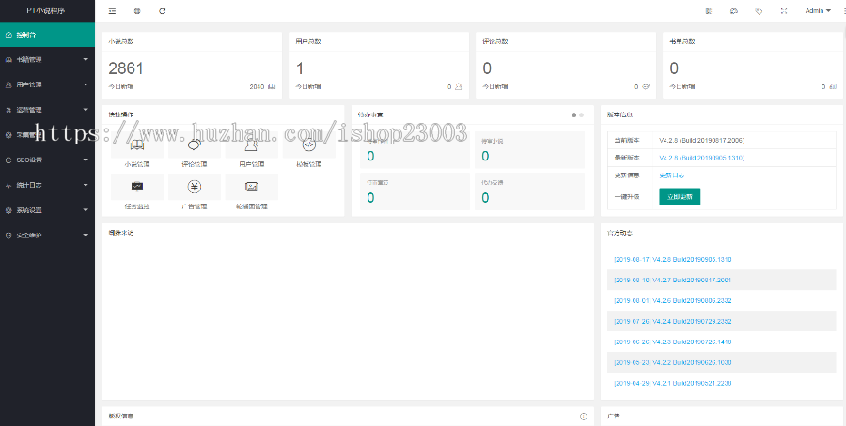Click user icon in 用户总数 card
846x426 pixels.
459,86
